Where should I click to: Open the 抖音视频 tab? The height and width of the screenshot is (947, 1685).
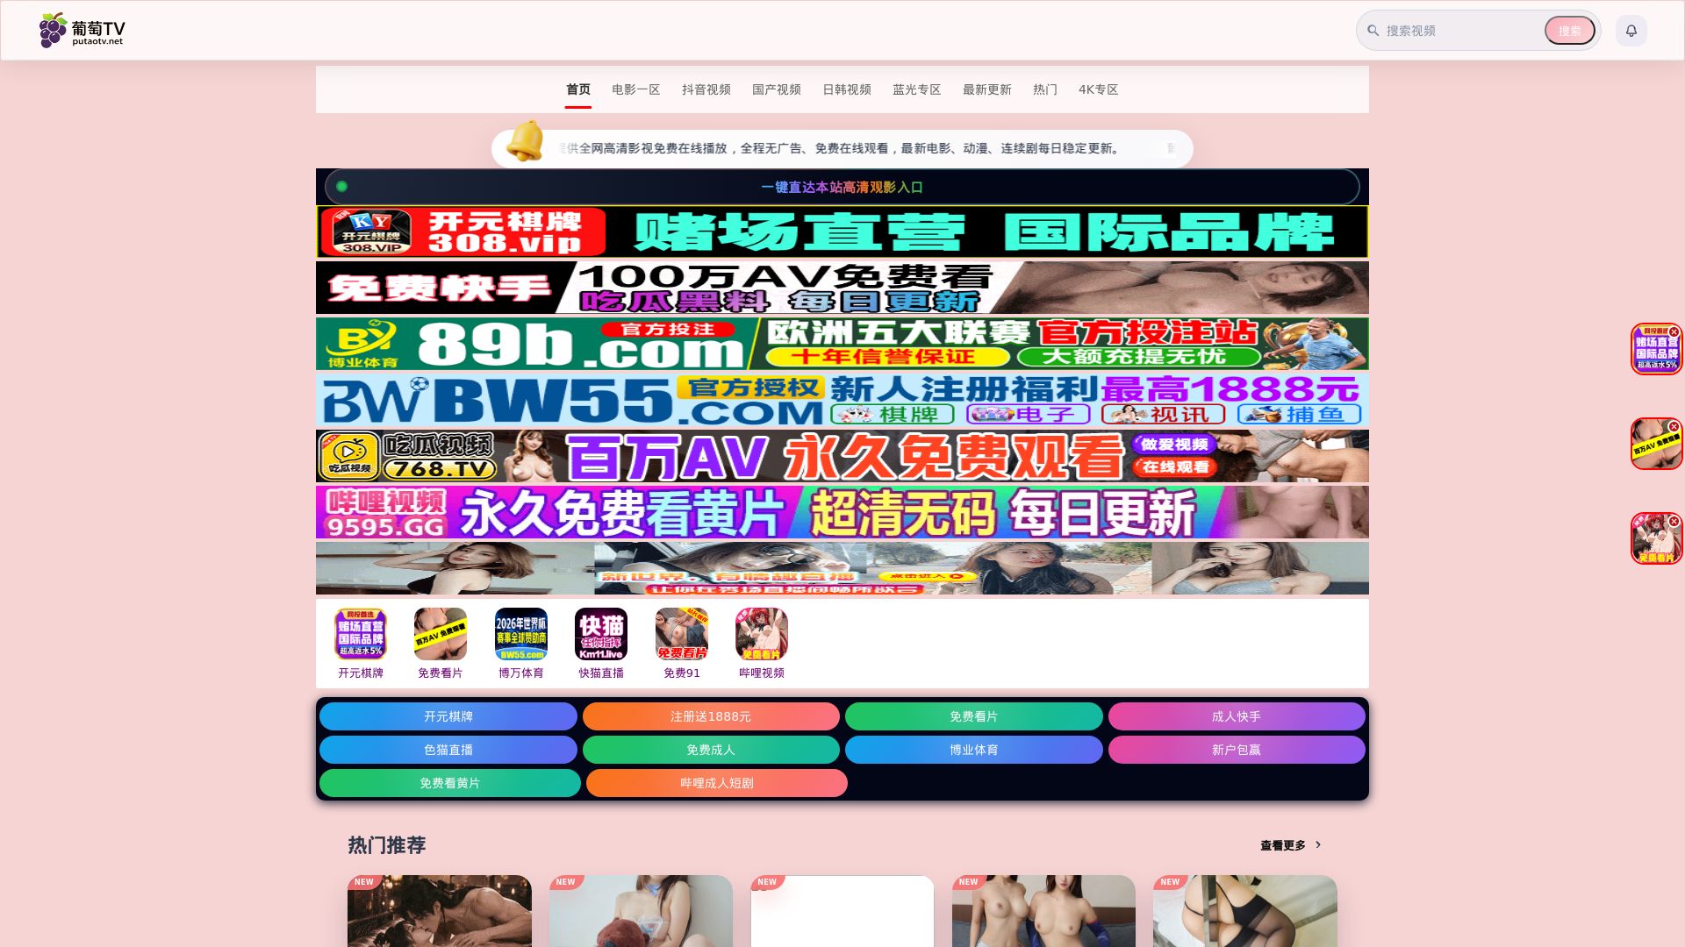[x=706, y=89]
